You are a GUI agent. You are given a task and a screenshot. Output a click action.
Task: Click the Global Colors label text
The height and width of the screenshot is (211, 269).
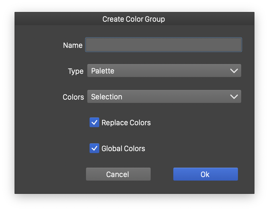click(x=123, y=149)
